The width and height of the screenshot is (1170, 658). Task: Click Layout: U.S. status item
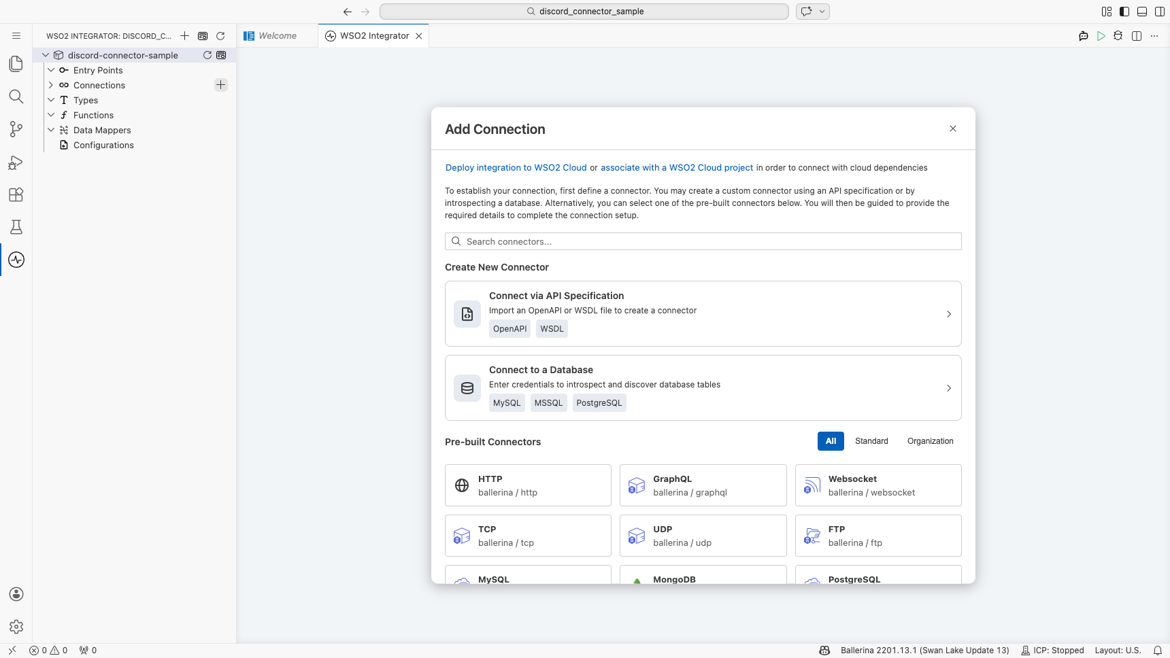click(1118, 651)
